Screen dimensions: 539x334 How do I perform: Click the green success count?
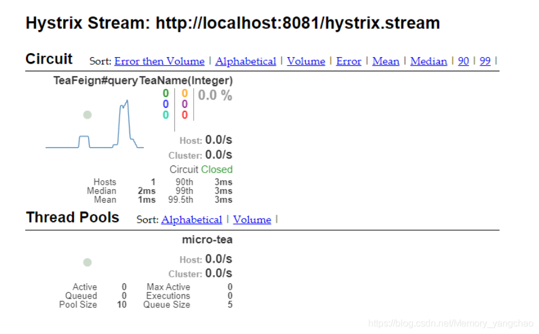[166, 93]
